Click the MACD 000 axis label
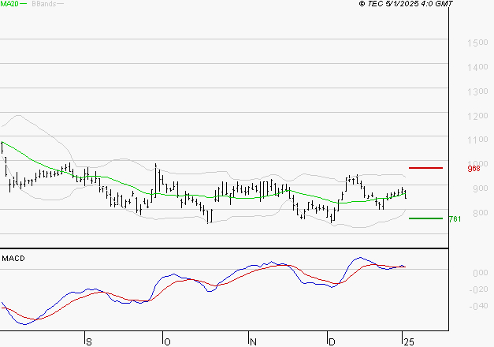The height and width of the screenshot is (347, 494). pos(481,273)
